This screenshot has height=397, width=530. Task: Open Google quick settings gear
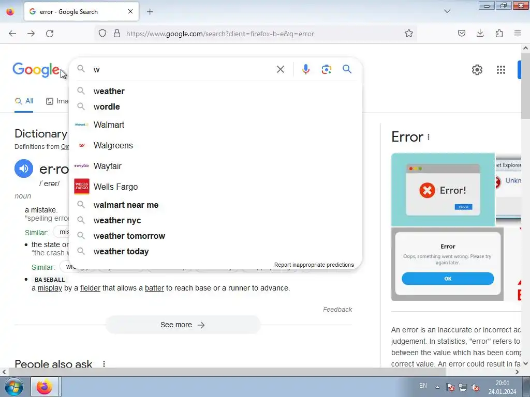477,70
